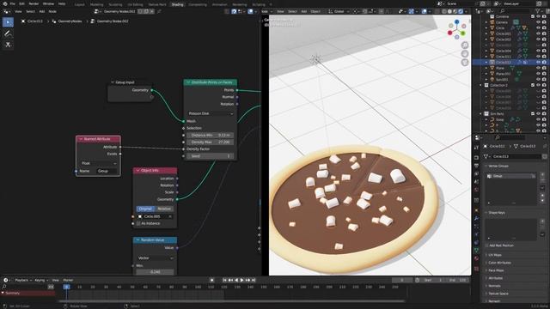
Task: Select Original transform space in Object Info
Action: [x=145, y=209]
